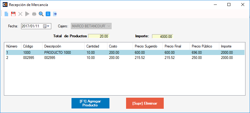The height and width of the screenshot is (113, 250).
Task: Click Cantidad 10.00 in PRODUCTO 1000 row
Action: coord(90,53)
